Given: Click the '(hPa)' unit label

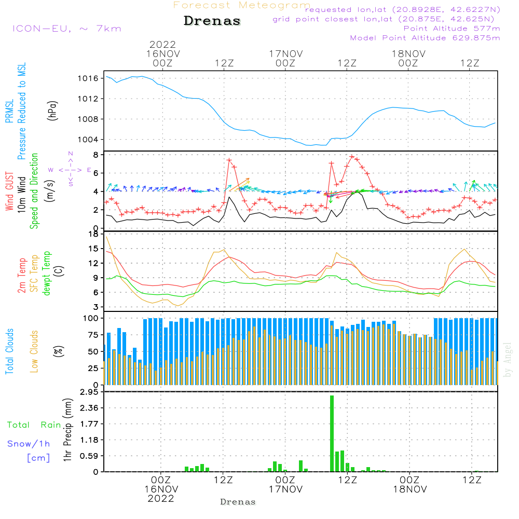Looking at the screenshot, I should 52,111.
